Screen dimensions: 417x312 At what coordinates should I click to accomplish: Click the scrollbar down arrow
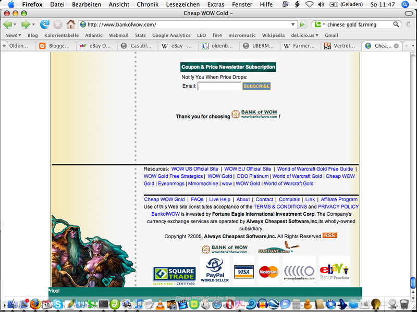(x=413, y=298)
